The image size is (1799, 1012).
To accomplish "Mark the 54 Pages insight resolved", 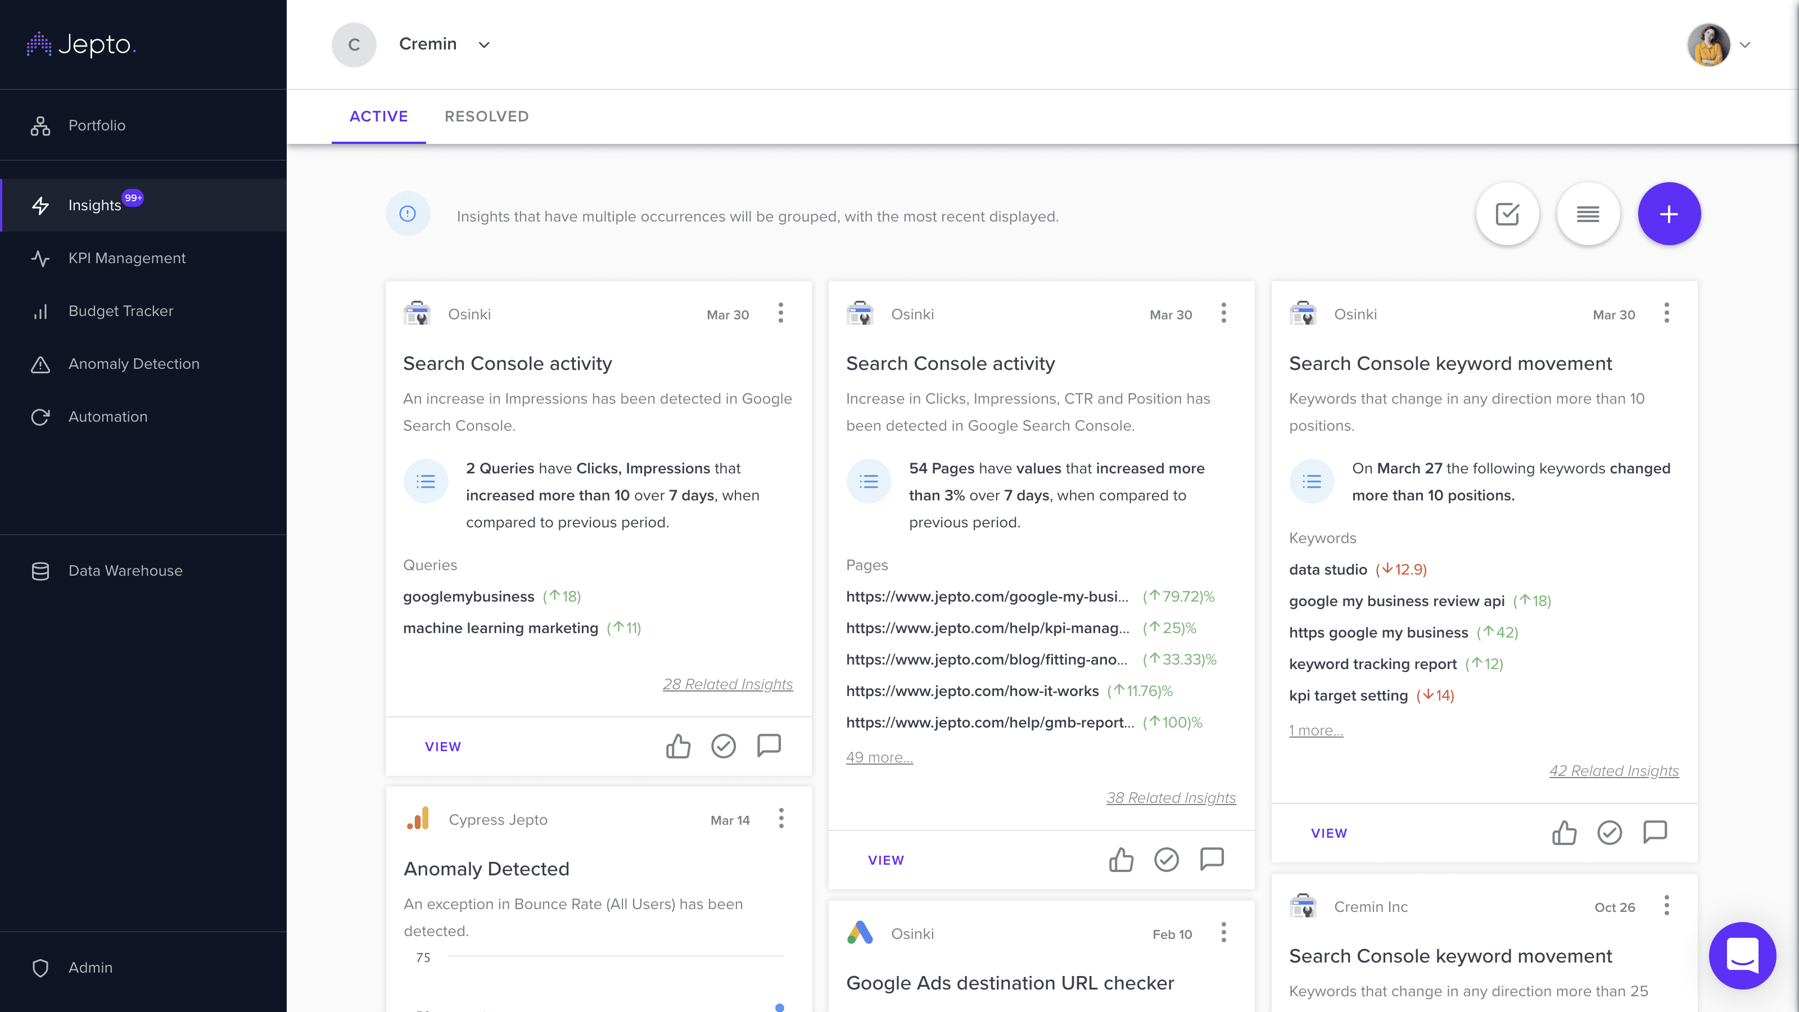I will point(1167,860).
